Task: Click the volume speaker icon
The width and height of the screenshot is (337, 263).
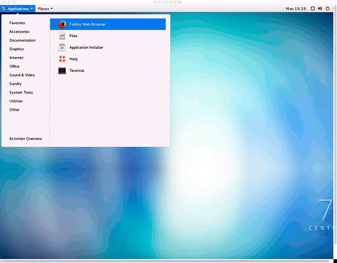Action: click(320, 9)
